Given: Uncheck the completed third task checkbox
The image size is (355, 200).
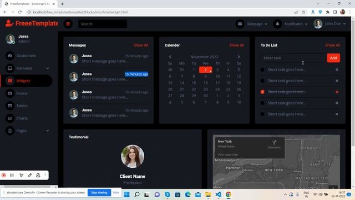Looking at the screenshot, I should 262,92.
